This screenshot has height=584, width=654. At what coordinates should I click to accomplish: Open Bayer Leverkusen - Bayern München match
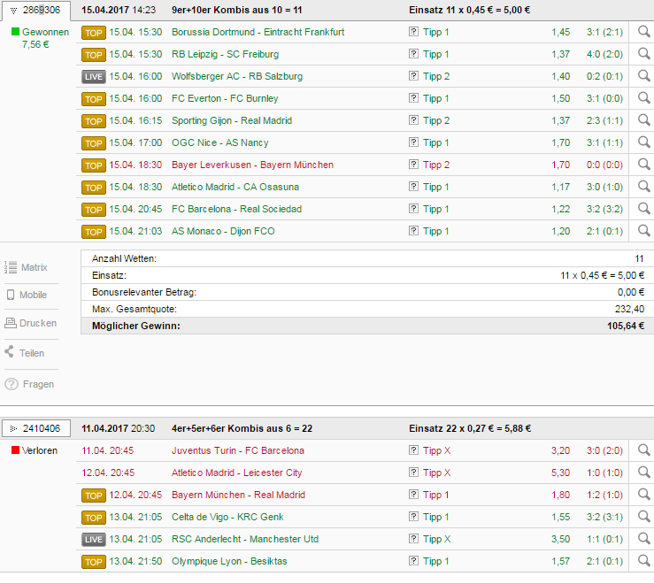252,165
